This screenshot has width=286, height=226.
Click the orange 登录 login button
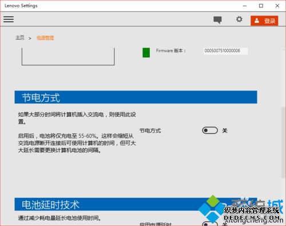pyautogui.click(x=264, y=21)
